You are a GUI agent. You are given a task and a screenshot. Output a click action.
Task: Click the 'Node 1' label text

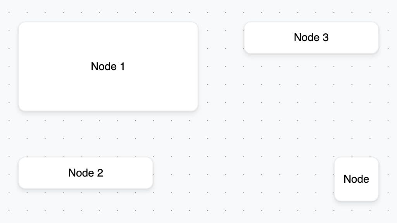(x=108, y=67)
